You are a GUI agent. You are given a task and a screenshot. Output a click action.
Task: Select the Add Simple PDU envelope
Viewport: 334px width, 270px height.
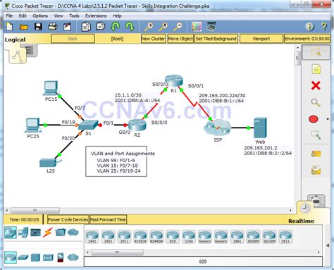[316, 154]
